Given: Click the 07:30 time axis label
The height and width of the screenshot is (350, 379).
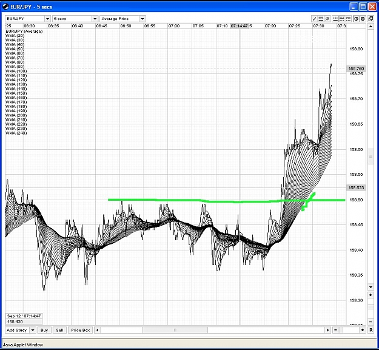Looking at the screenshot, I should click(x=318, y=26).
